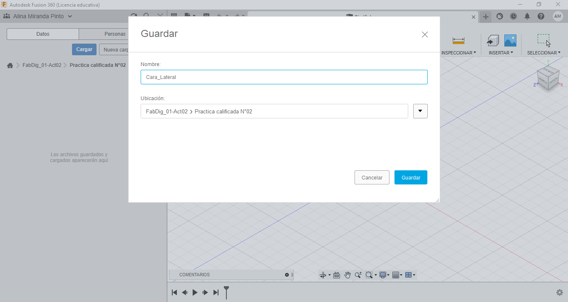Open the Alina Miranda Pinto team dropdown
The image size is (568, 302).
coord(69,16)
